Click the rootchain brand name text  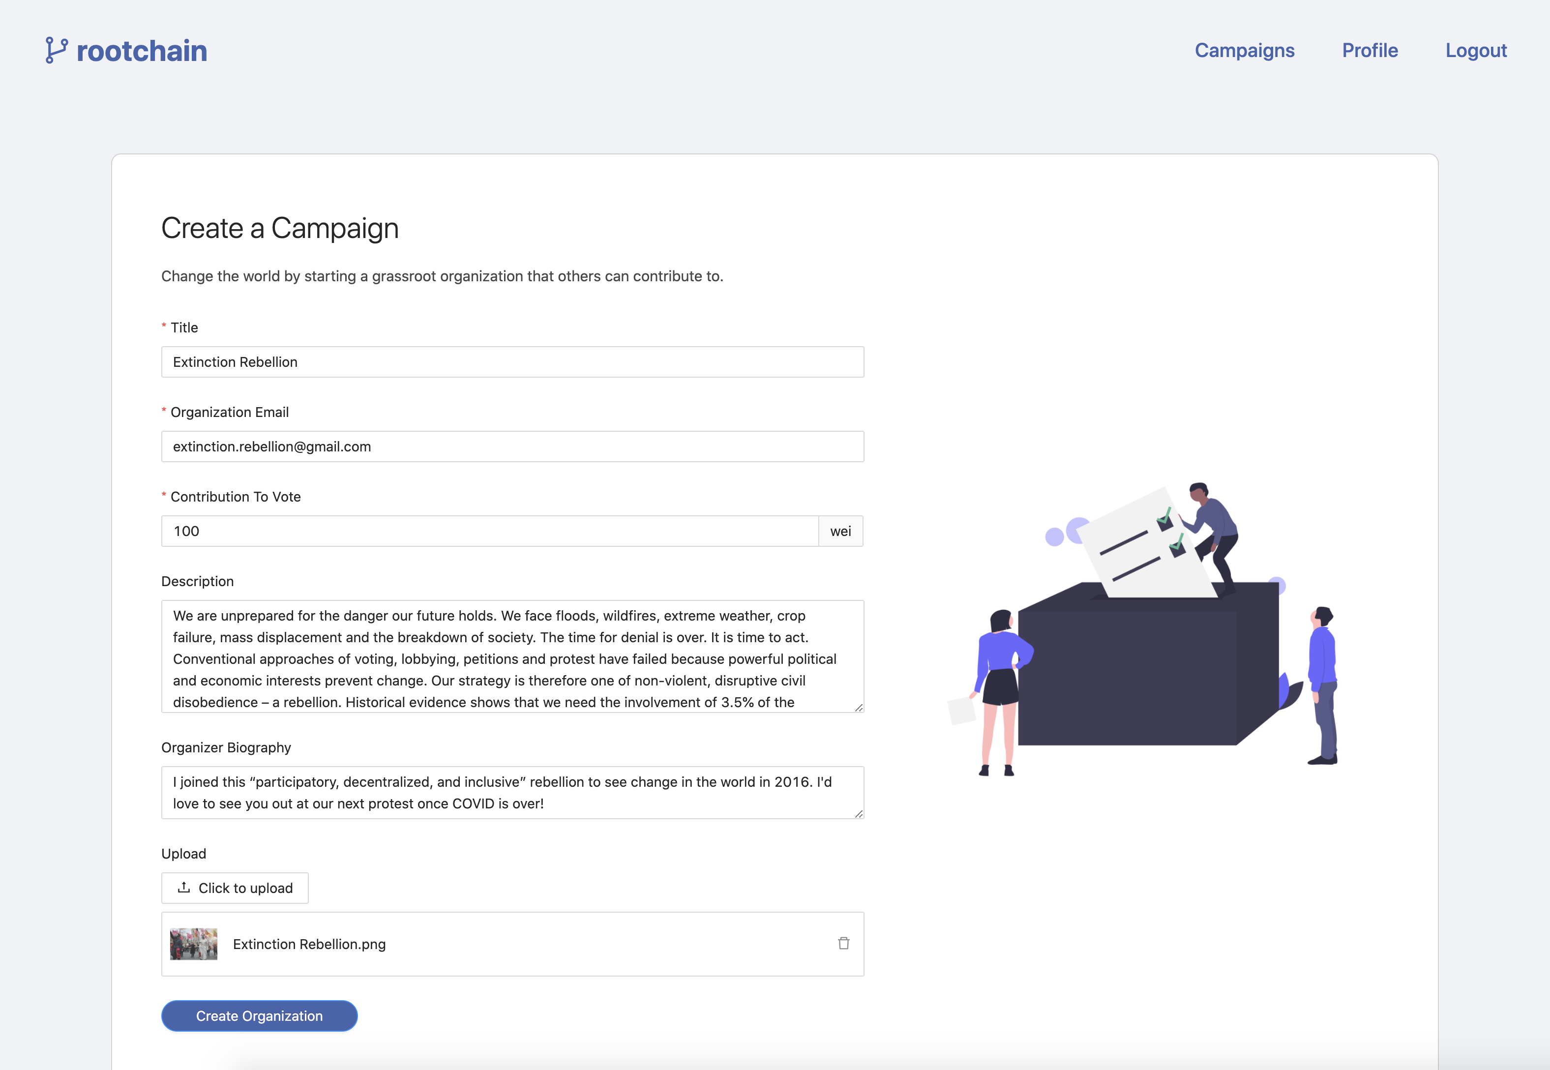click(142, 51)
